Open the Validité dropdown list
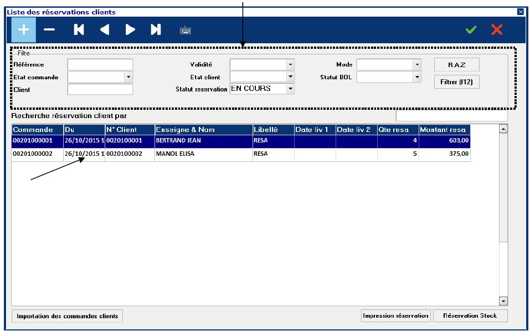Image resolution: width=530 pixels, height=331 pixels. (290, 64)
